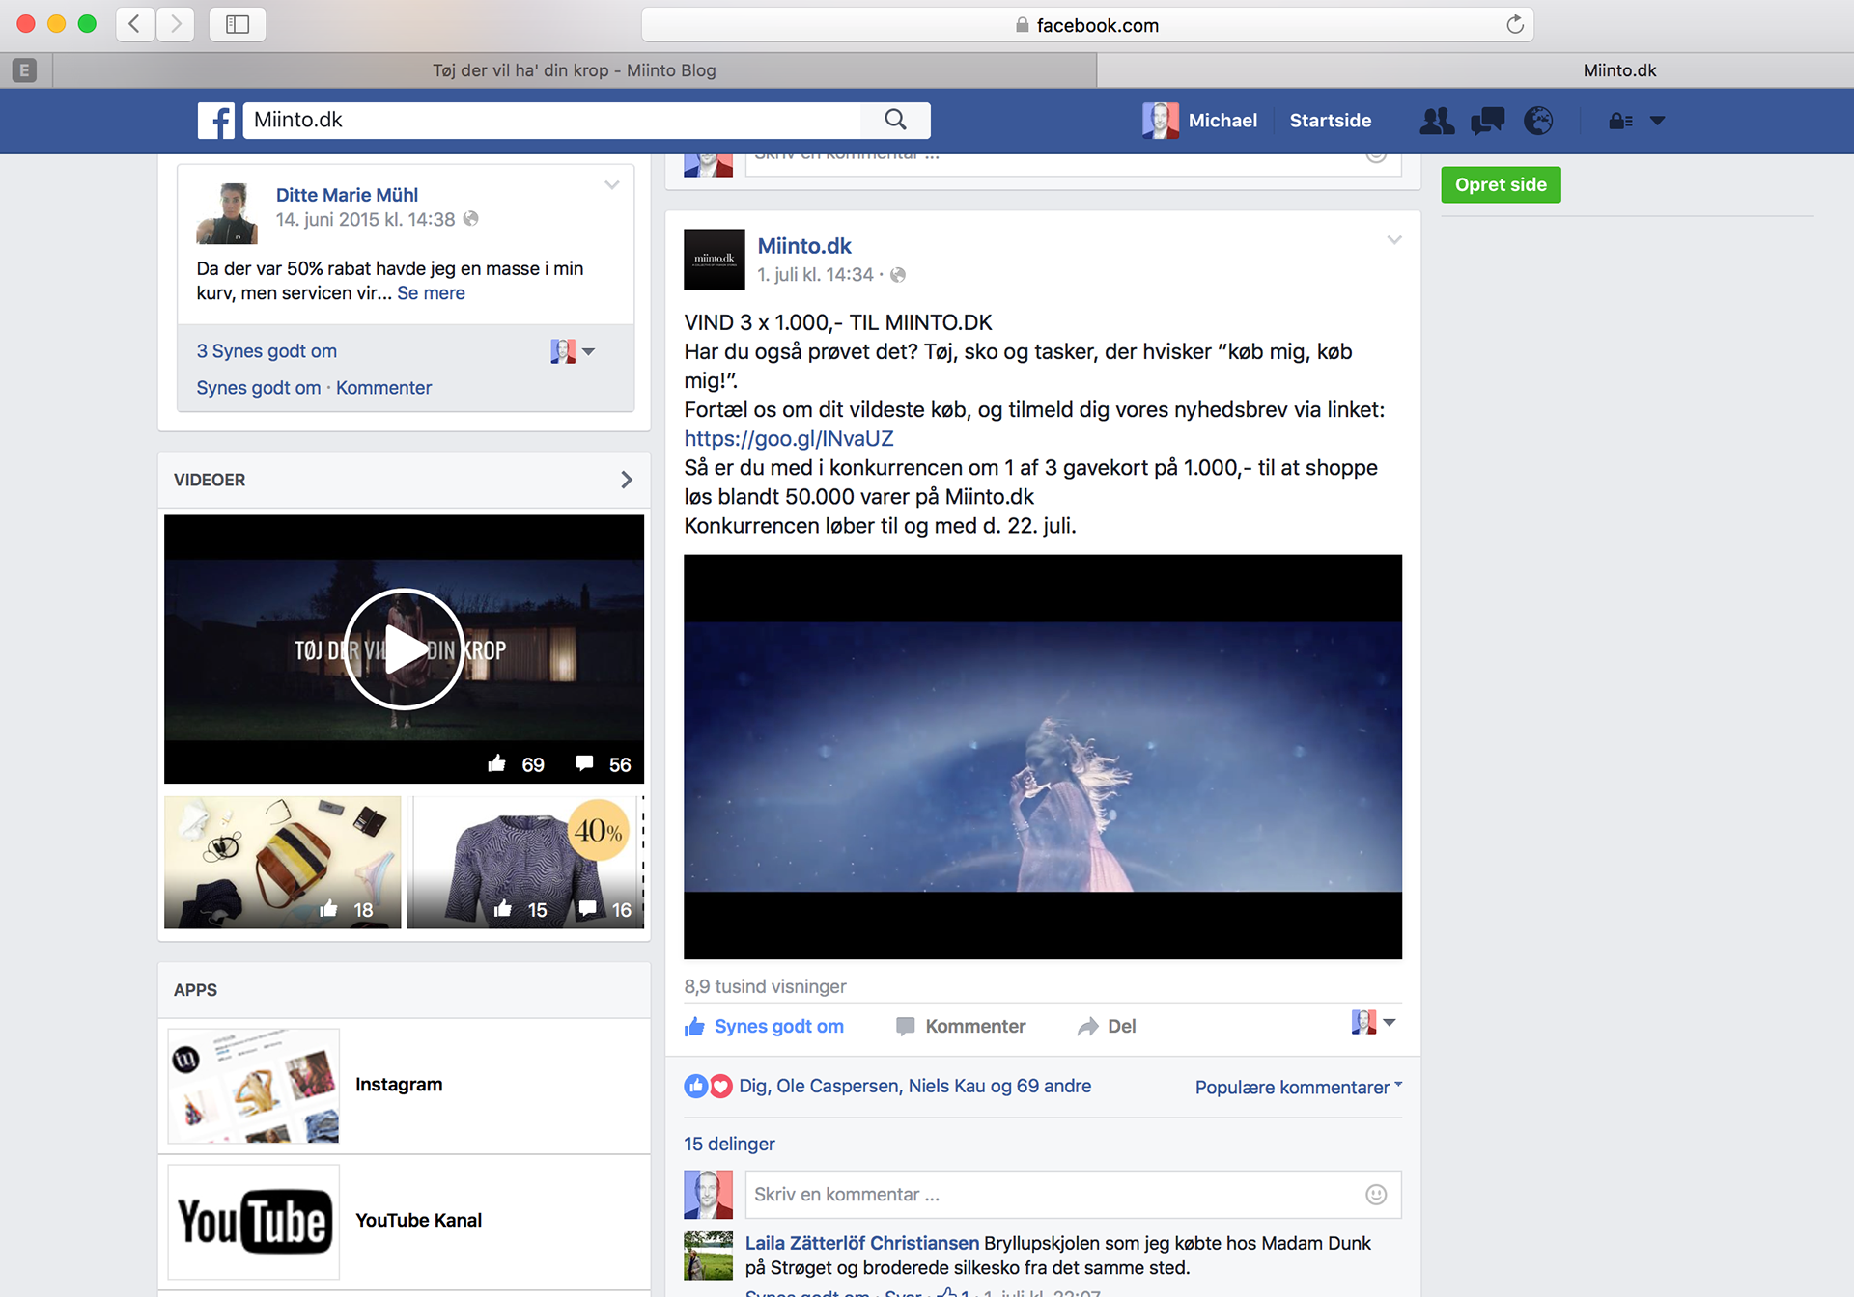
Task: Click the post privacy globe icon
Action: (x=898, y=275)
